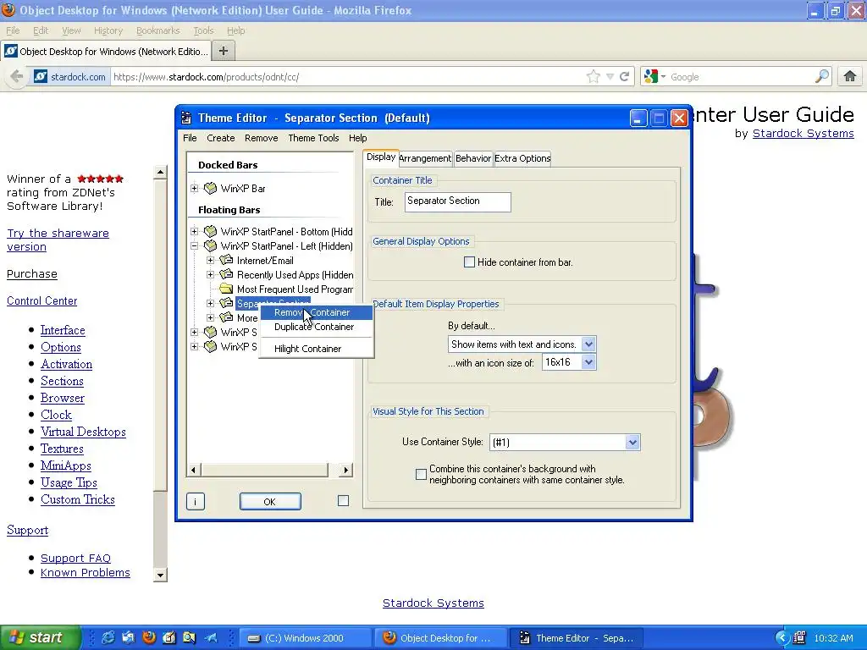Click the Separator Section container icon

point(226,303)
